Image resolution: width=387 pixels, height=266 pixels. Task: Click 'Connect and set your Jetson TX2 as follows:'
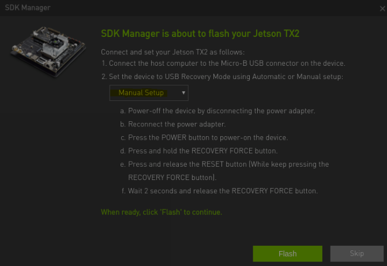coord(173,53)
